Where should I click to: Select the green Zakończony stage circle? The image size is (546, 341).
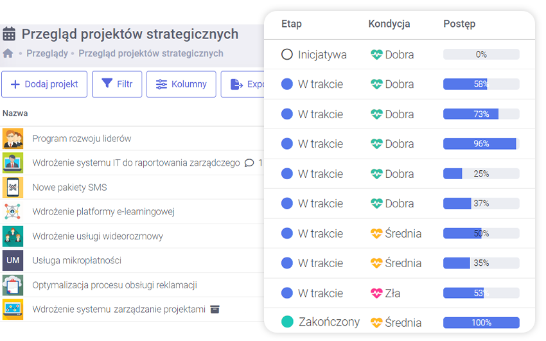coord(287,322)
